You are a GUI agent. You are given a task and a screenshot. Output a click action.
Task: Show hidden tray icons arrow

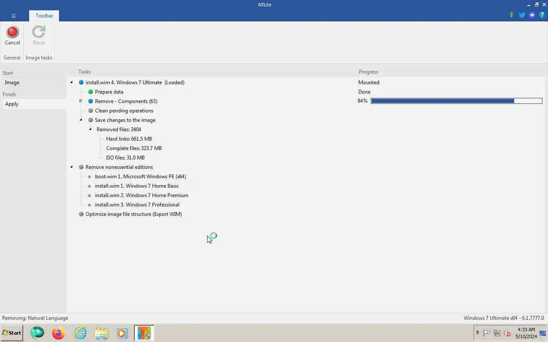pyautogui.click(x=477, y=333)
